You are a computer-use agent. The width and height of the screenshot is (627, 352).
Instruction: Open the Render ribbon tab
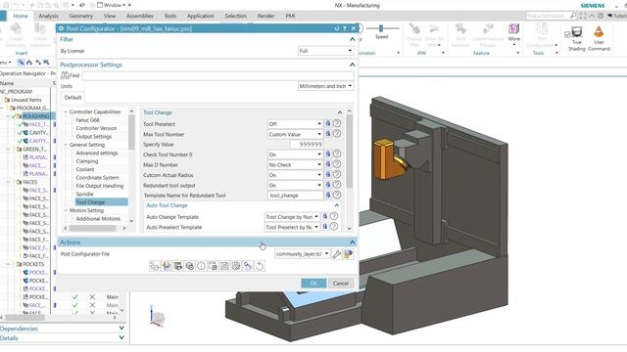tap(265, 16)
